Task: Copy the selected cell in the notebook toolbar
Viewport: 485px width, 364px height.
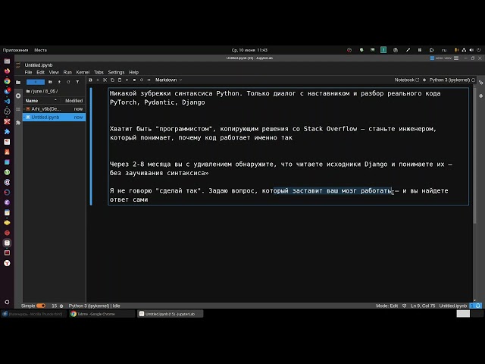Action: (x=112, y=80)
